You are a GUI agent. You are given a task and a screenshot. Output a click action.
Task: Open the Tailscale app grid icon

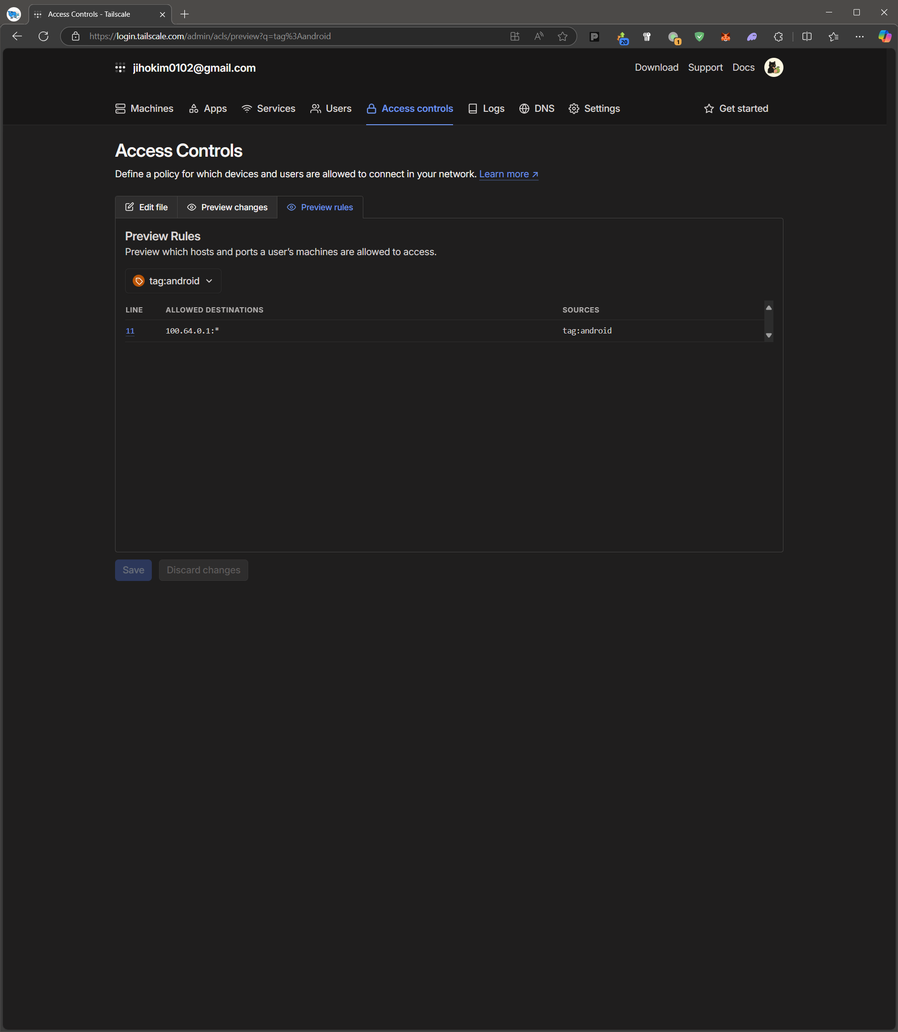pos(120,68)
